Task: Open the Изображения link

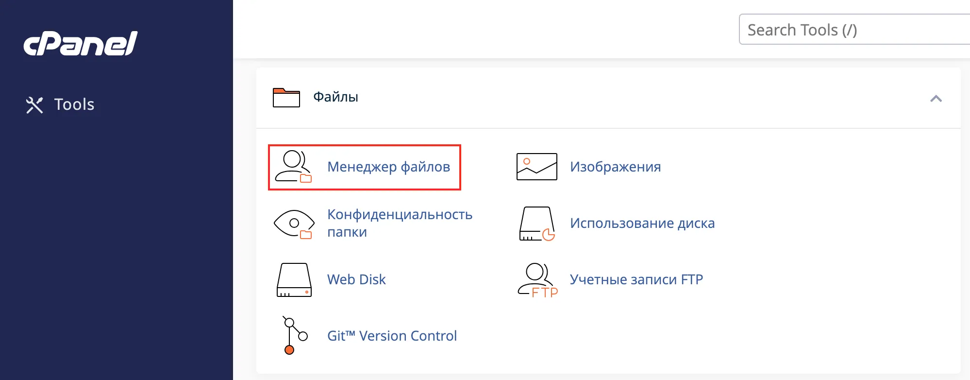Action: 615,167
